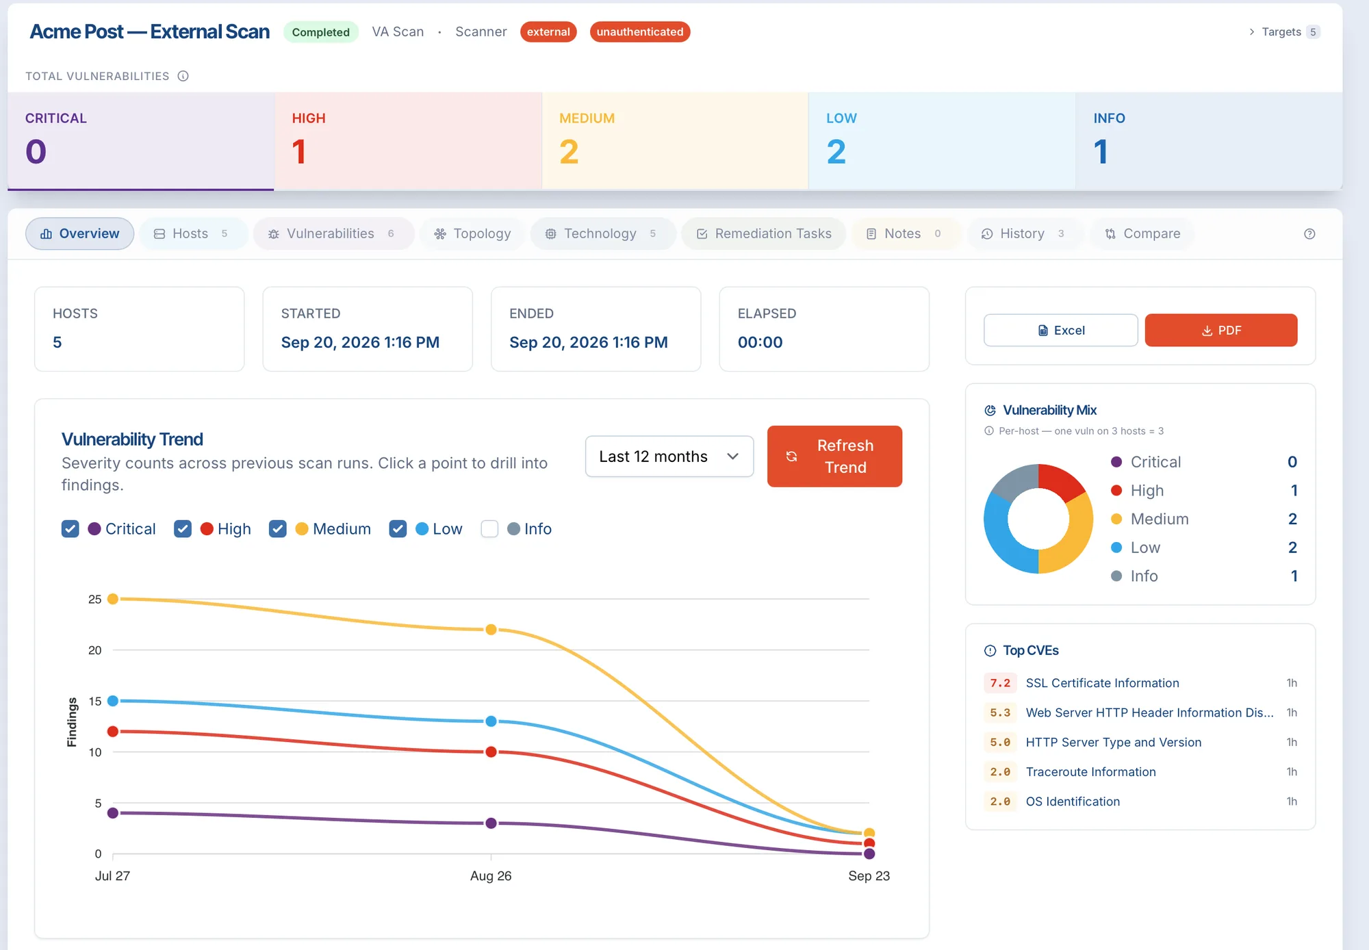Viewport: 1369px width, 950px height.
Task: Click the Medium data point at Aug 26
Action: coord(491,630)
